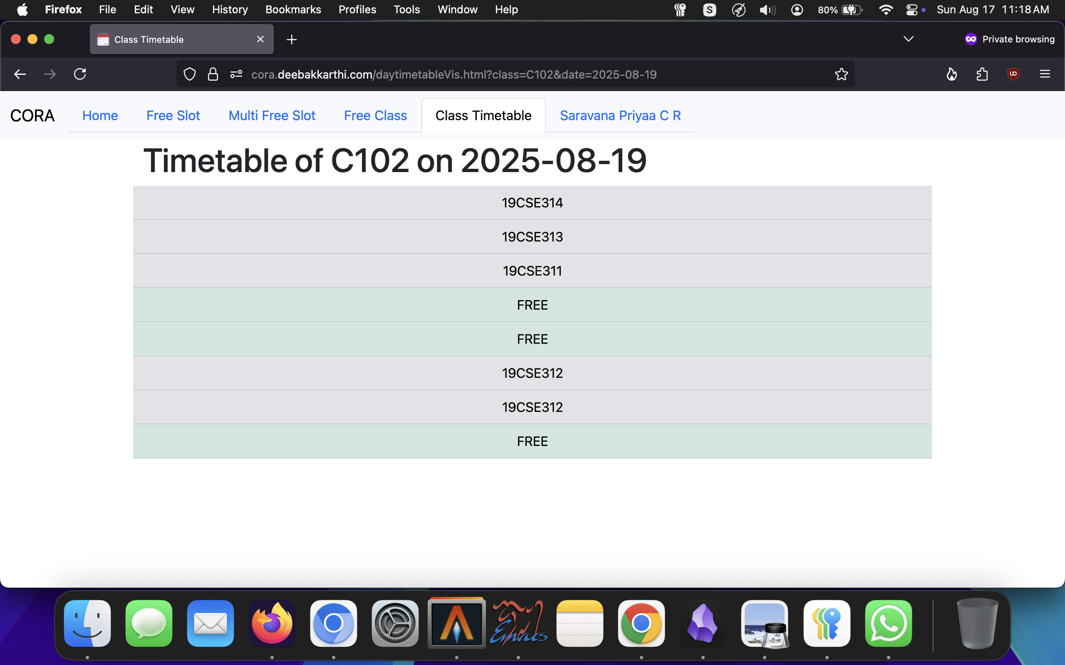This screenshot has height=665, width=1065.
Task: Click the tracking protection shield icon
Action: click(x=189, y=74)
